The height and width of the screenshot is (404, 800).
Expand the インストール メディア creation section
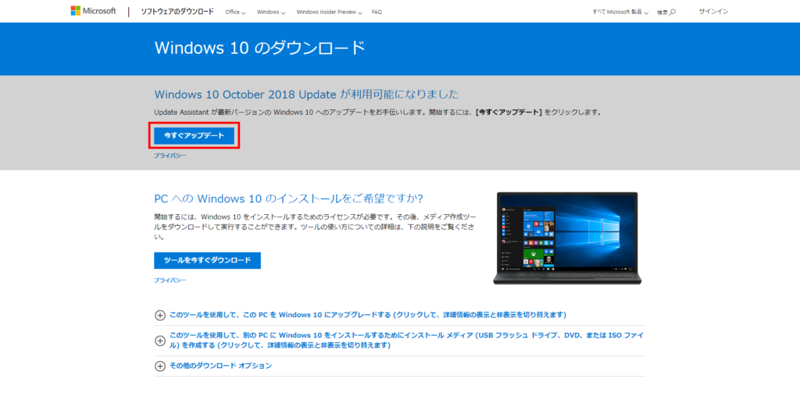coord(399,340)
